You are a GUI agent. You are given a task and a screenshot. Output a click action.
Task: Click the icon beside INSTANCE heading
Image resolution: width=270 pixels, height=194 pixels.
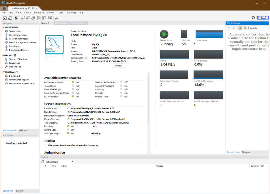coord(15,55)
